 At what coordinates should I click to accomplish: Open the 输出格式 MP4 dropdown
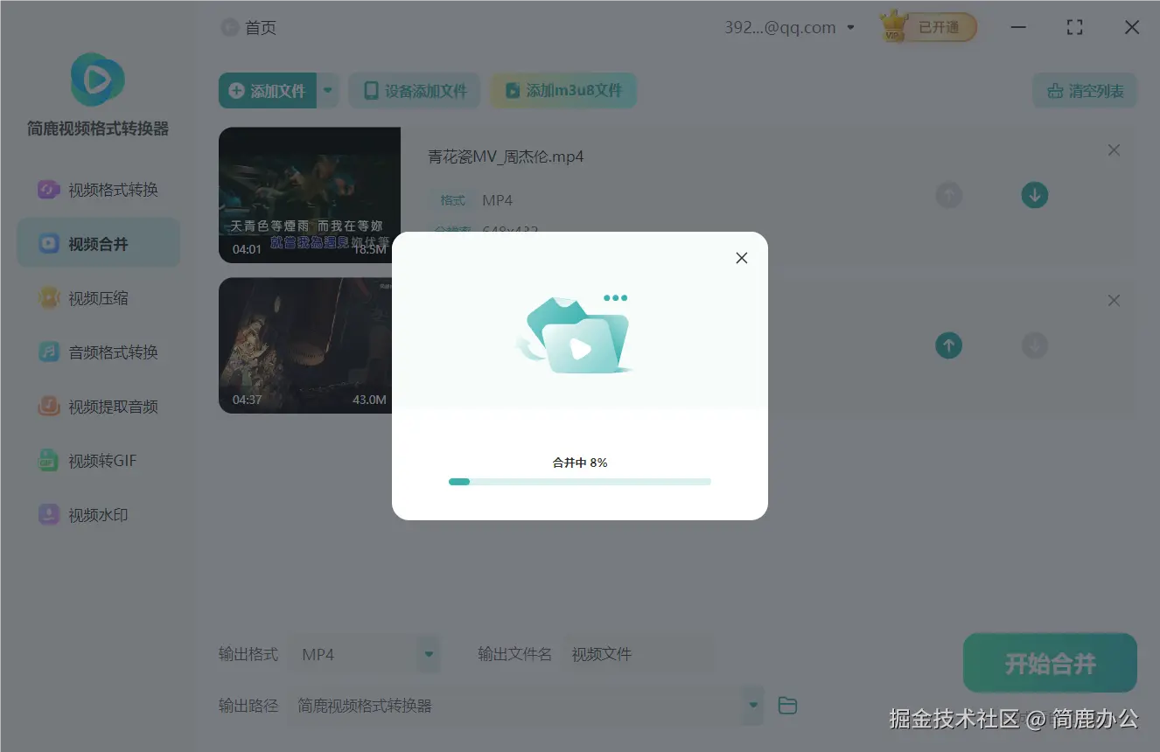tap(428, 653)
